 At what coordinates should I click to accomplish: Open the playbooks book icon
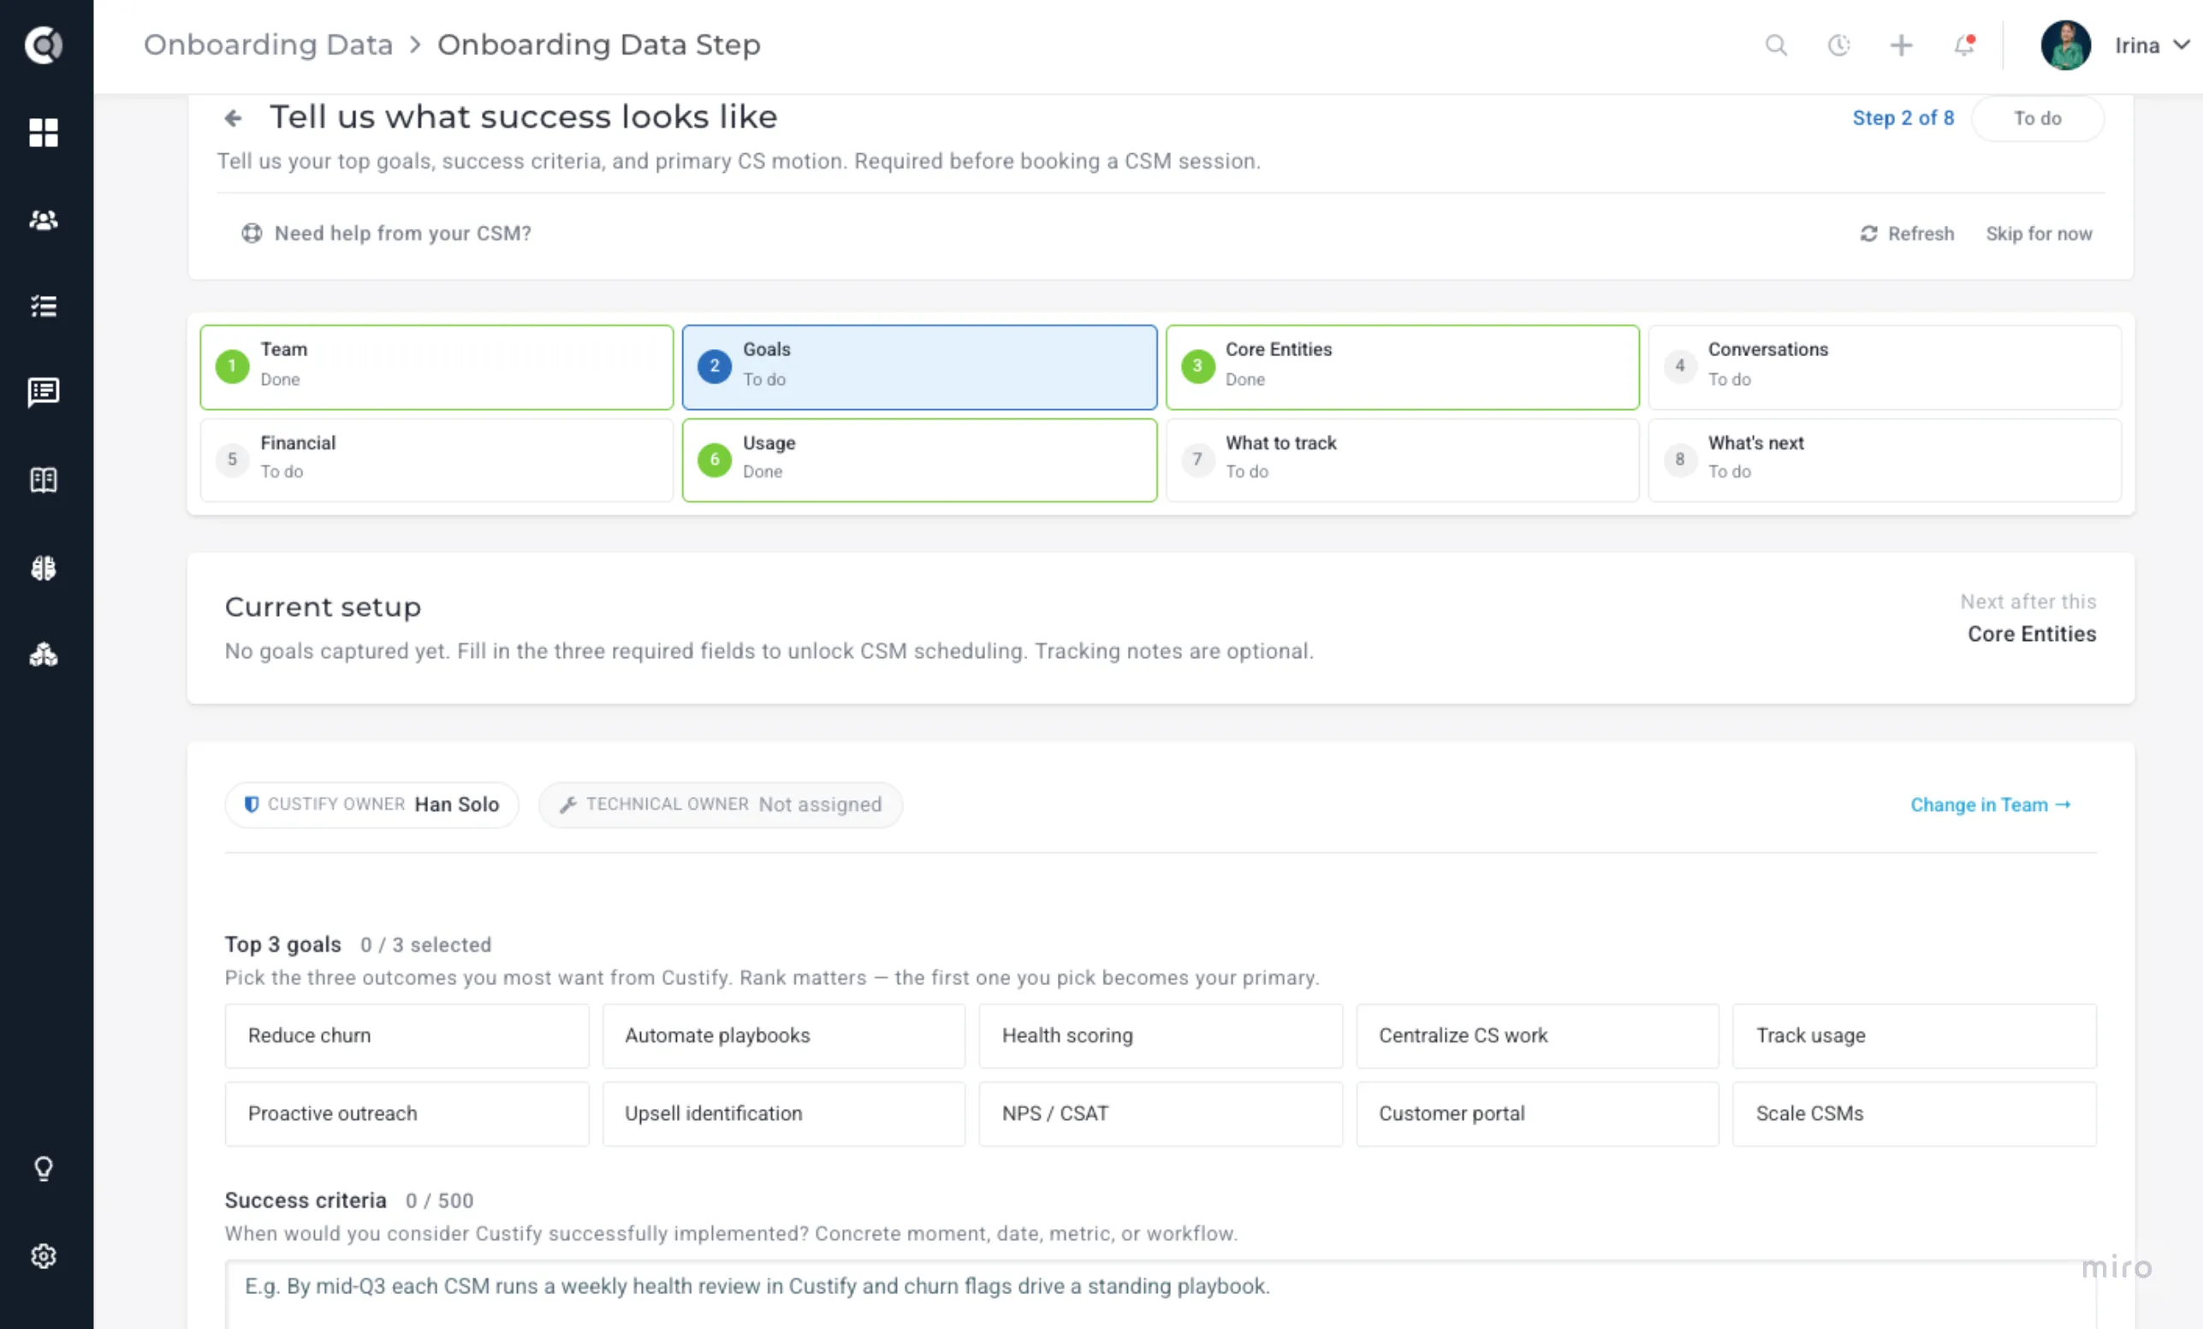point(43,480)
